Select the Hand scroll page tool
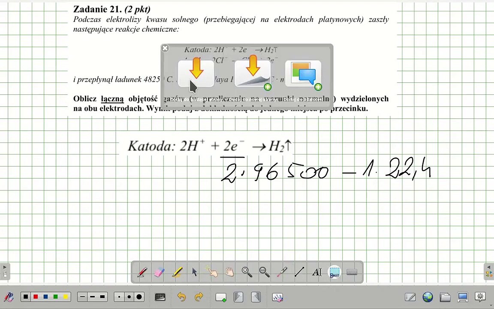Image resolution: width=494 pixels, height=309 pixels. click(x=229, y=272)
